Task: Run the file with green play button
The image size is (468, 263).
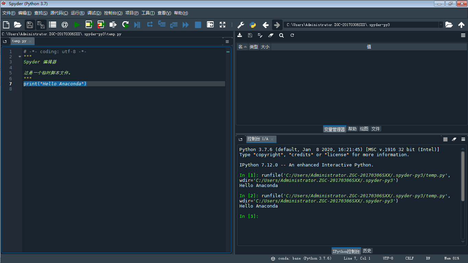Action: (x=77, y=25)
